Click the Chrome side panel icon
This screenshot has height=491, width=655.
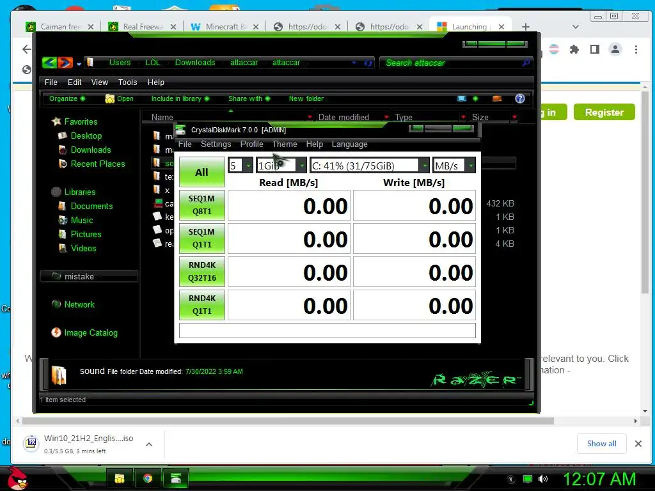595,49
